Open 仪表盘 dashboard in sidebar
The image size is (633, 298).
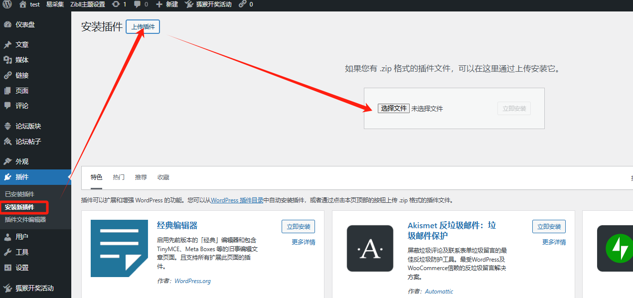click(25, 24)
